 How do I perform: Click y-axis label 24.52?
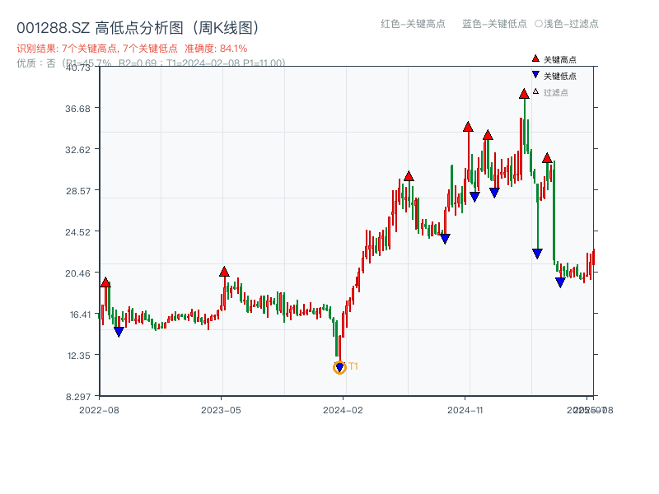(77, 232)
